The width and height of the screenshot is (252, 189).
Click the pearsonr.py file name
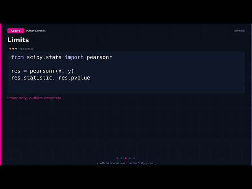pos(26,49)
